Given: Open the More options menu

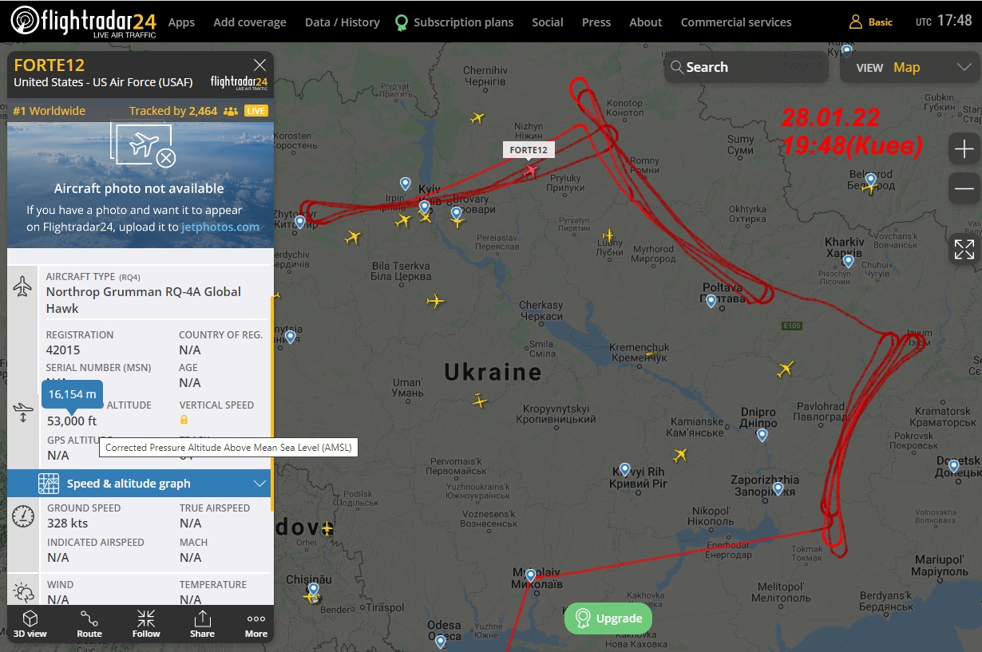Looking at the screenshot, I should pyautogui.click(x=255, y=623).
